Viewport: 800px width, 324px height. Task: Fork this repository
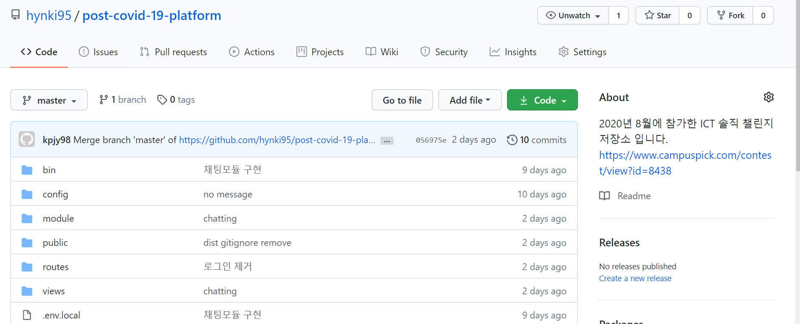(730, 15)
